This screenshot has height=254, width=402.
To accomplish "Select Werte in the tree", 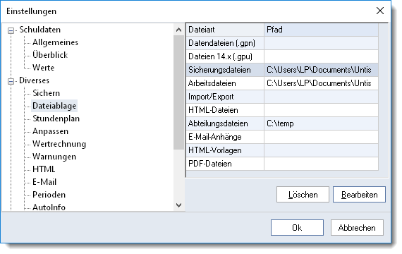I will click(43, 68).
